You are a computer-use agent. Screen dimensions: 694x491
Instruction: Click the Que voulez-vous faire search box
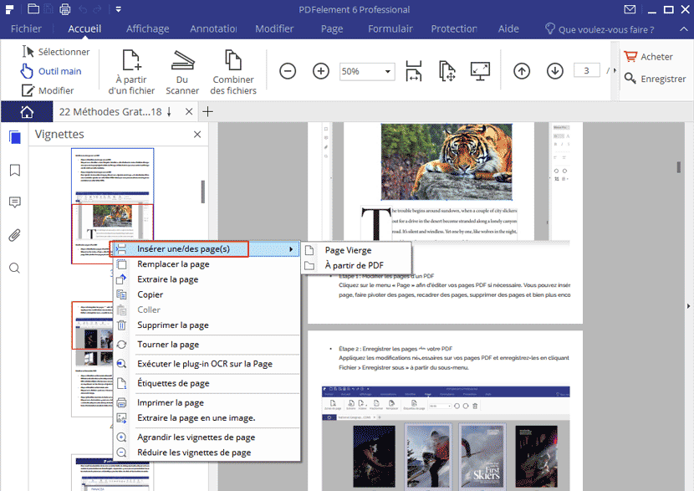(x=600, y=29)
